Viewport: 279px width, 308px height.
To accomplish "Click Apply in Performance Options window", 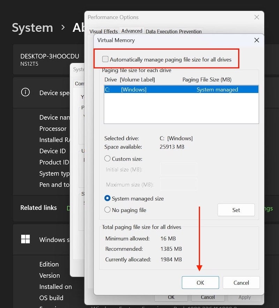I will coord(245,298).
